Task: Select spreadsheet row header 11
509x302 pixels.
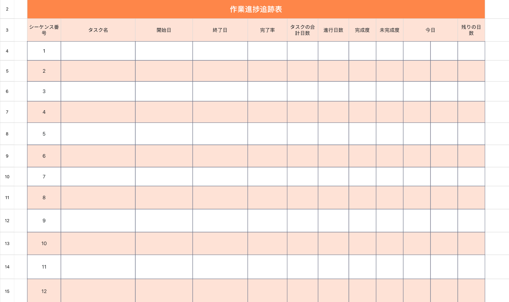Action: [7, 197]
